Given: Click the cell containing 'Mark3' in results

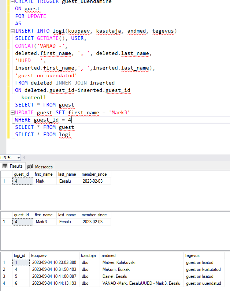Looking at the screenshot, I should click(45, 222).
